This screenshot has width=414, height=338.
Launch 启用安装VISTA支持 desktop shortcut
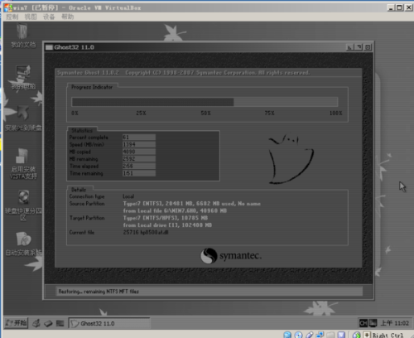(23, 164)
